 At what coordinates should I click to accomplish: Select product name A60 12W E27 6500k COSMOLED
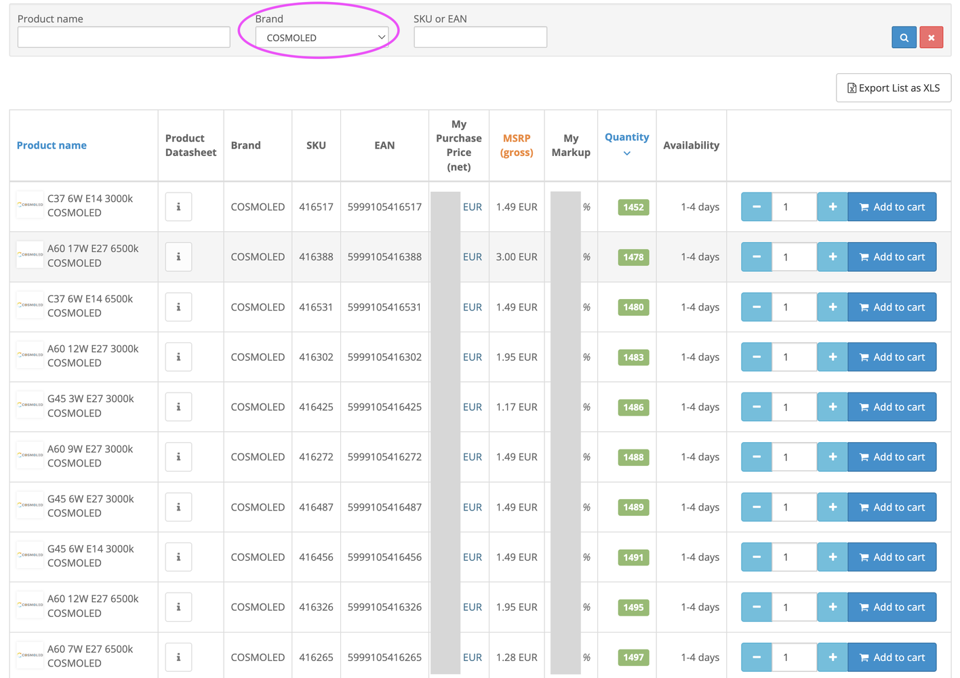pyautogui.click(x=93, y=606)
